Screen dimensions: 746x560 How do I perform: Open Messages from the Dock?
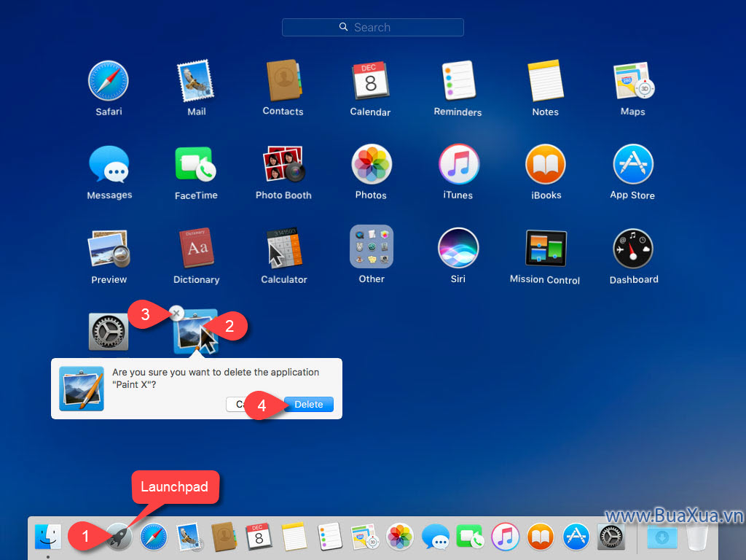point(435,537)
